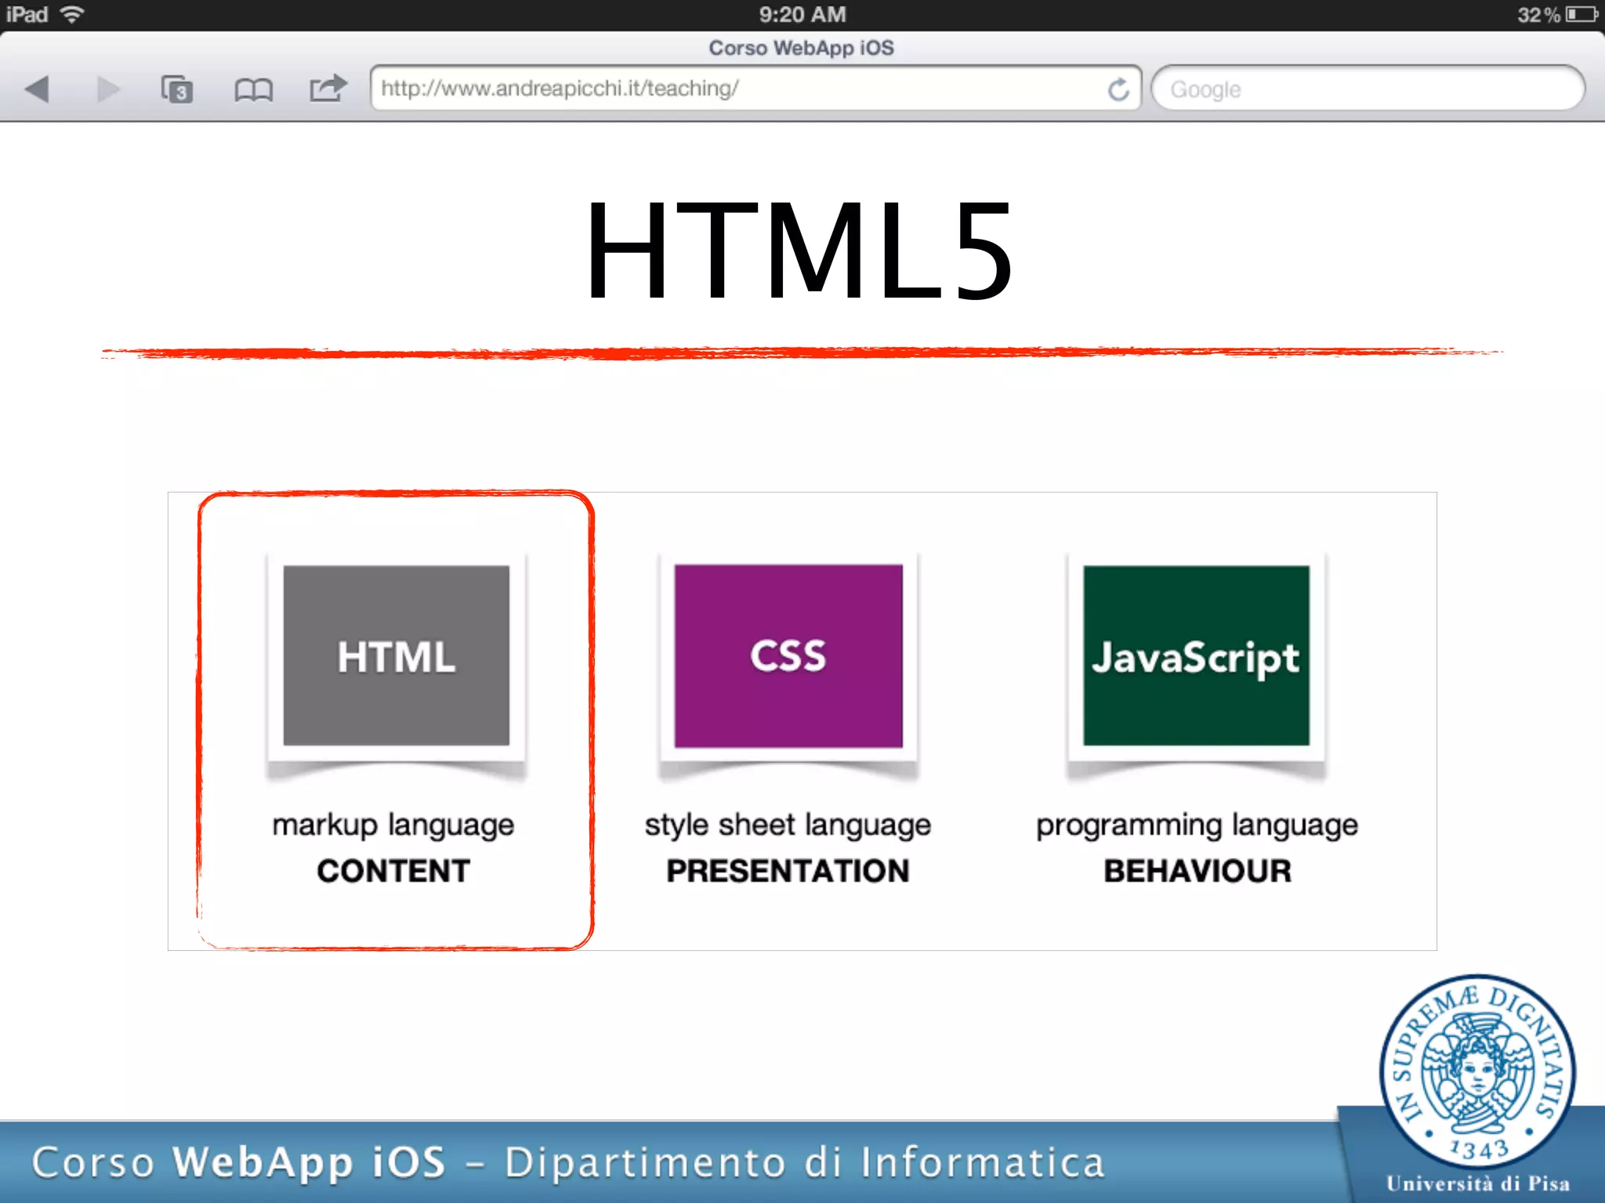The width and height of the screenshot is (1605, 1203).
Task: Click the footer 'Dipartimento di Informatica' text
Action: pyautogui.click(x=804, y=1162)
